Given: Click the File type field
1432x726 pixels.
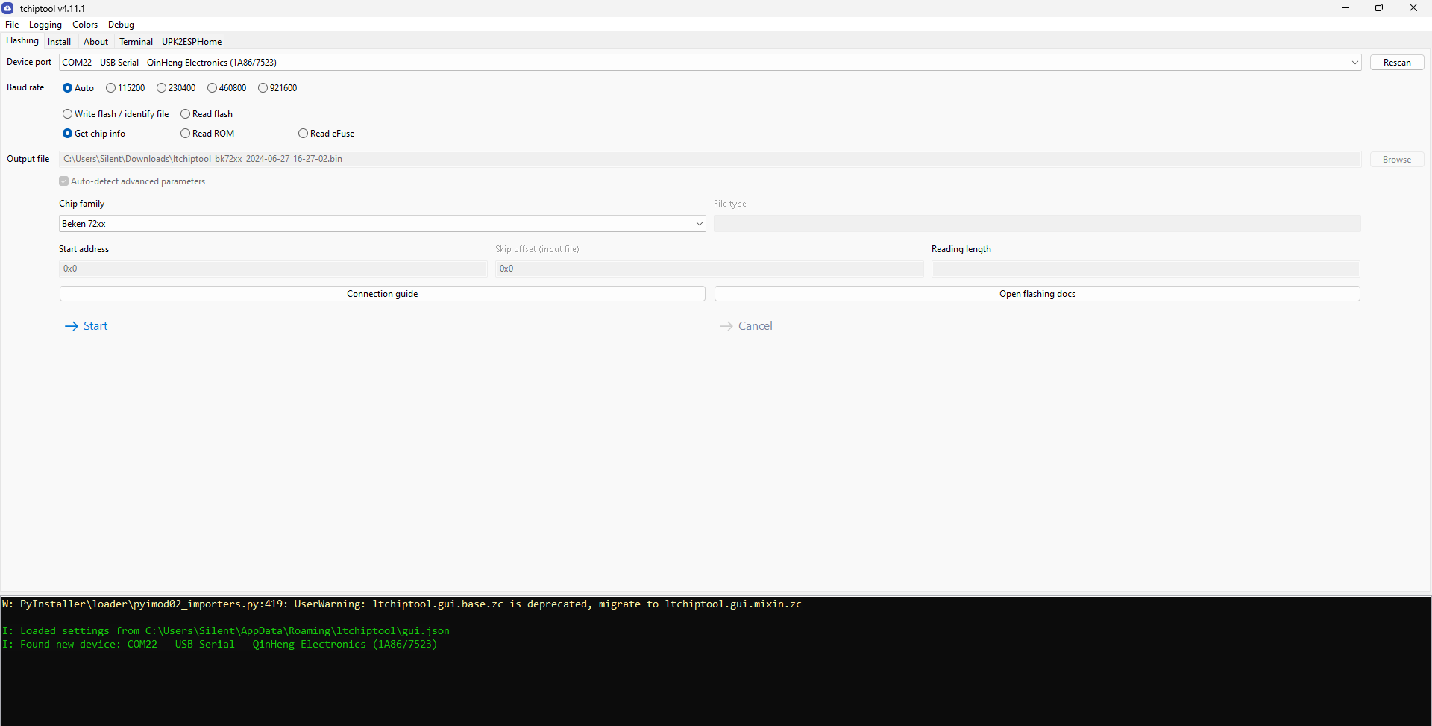Looking at the screenshot, I should (x=1037, y=224).
